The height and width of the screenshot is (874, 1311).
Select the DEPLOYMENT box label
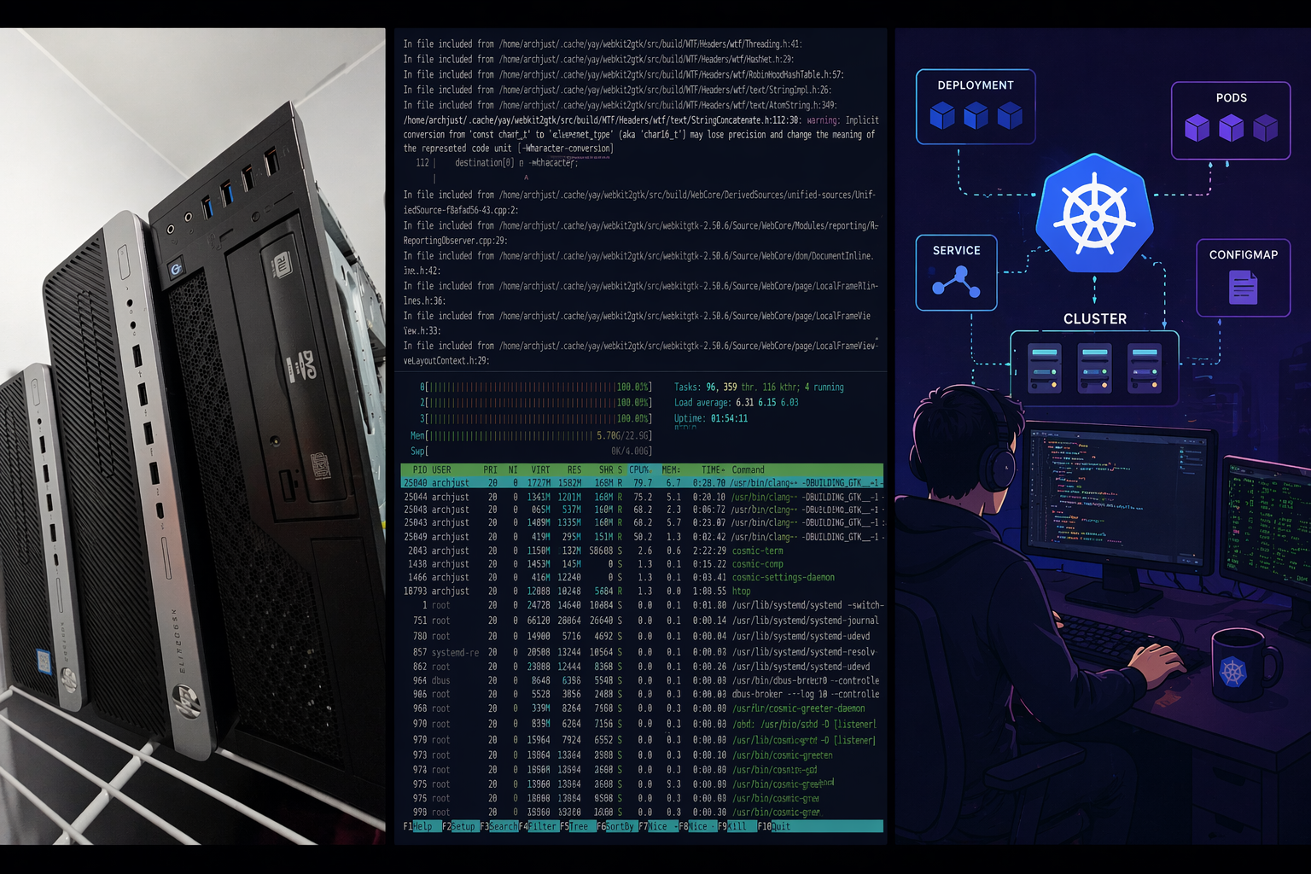[x=976, y=85]
